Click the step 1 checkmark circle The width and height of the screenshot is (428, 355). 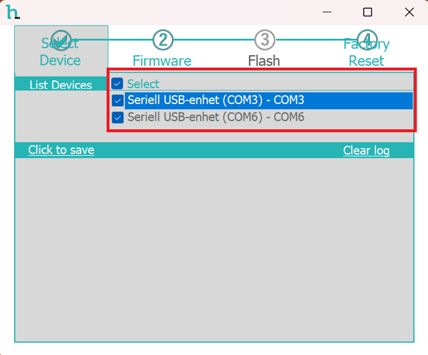61,40
